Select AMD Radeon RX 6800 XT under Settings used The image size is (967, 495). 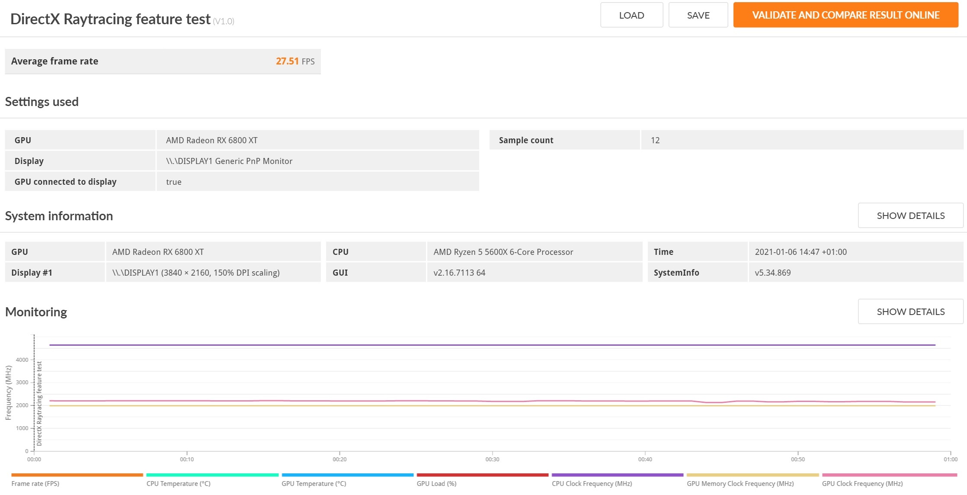click(x=212, y=140)
